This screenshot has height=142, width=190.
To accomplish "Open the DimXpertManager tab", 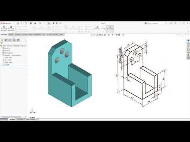I will point(14,40).
